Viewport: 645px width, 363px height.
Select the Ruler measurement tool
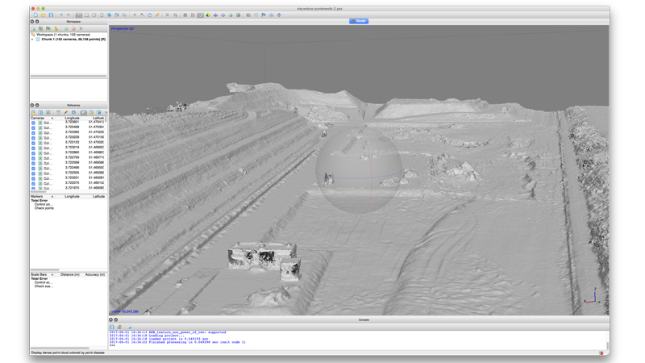point(157,15)
